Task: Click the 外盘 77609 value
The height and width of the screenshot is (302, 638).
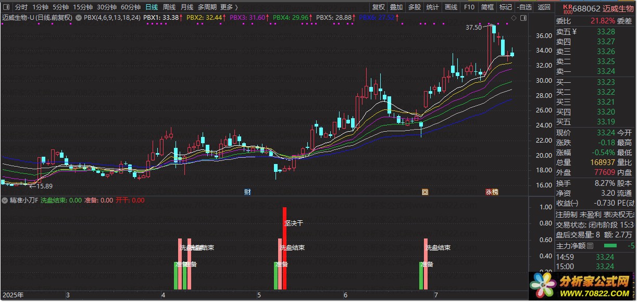Action: [604, 172]
